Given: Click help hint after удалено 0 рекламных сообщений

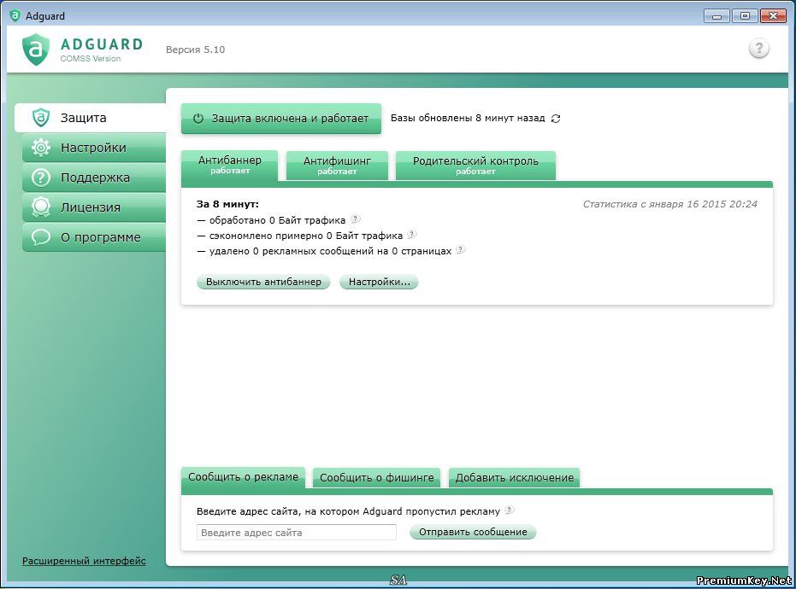Looking at the screenshot, I should click(x=461, y=250).
